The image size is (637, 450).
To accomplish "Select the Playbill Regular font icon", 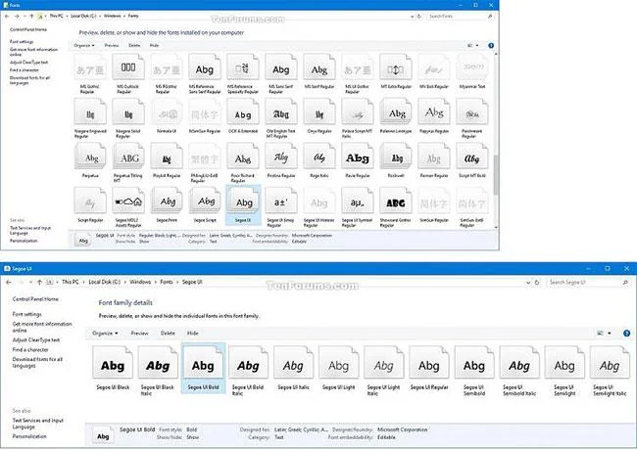I will tap(167, 157).
